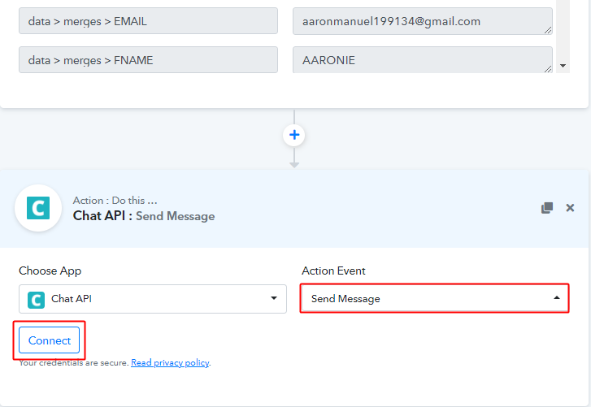Click the AARONIE value field
This screenshot has width=591, height=407.
coord(423,60)
